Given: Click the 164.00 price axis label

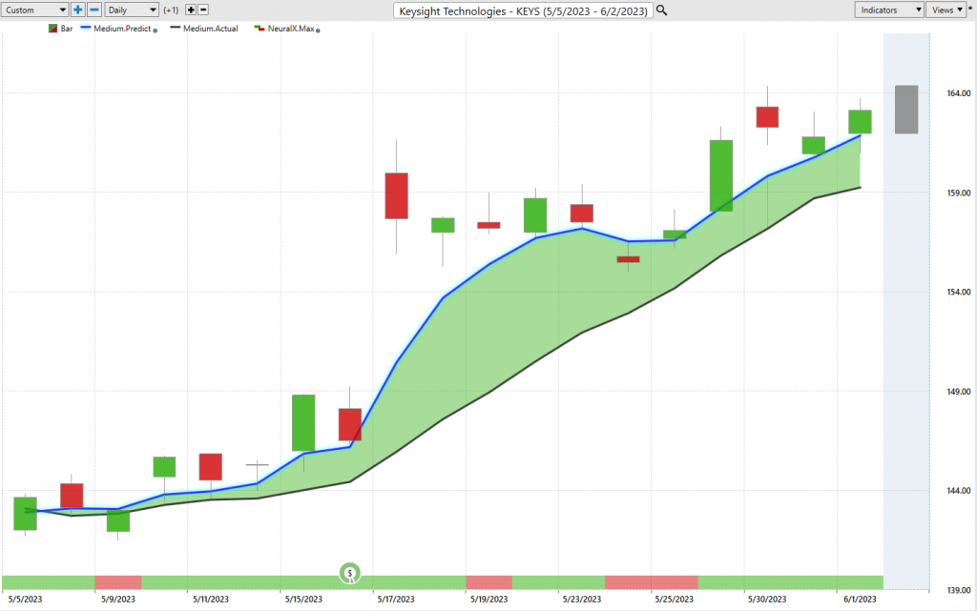Looking at the screenshot, I should point(959,93).
